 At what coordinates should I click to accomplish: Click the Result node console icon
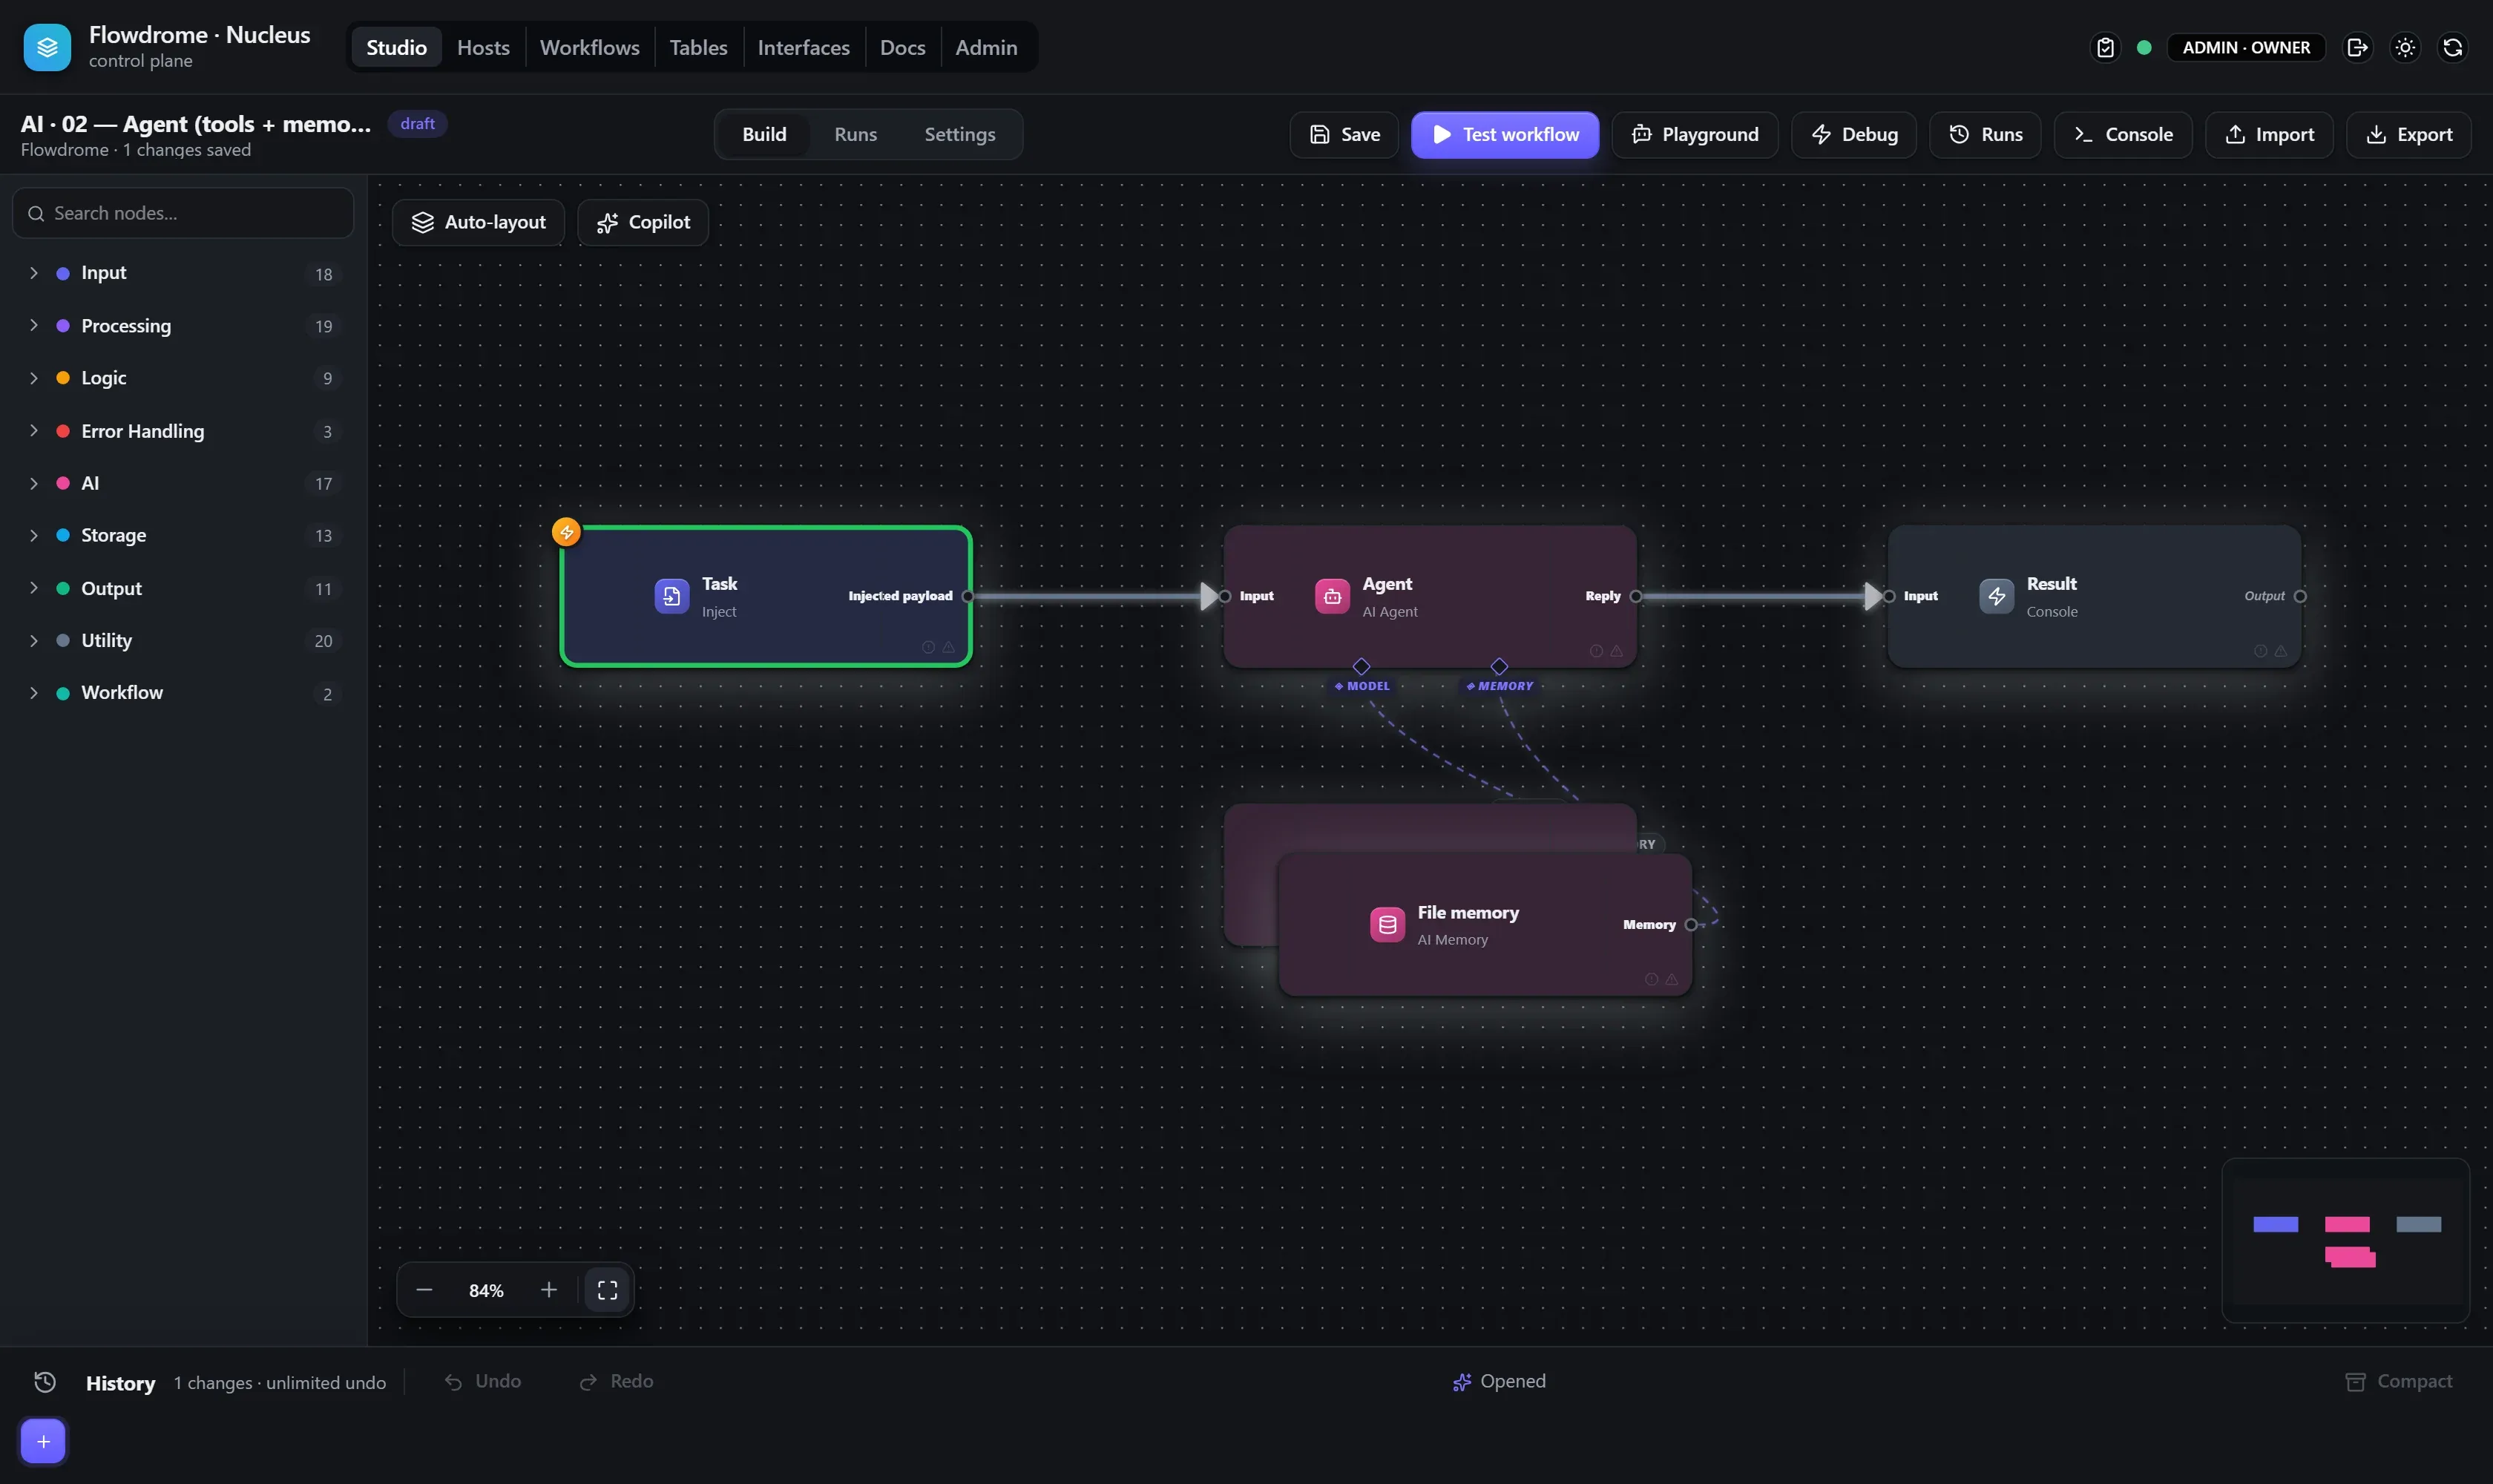[x=1996, y=596]
